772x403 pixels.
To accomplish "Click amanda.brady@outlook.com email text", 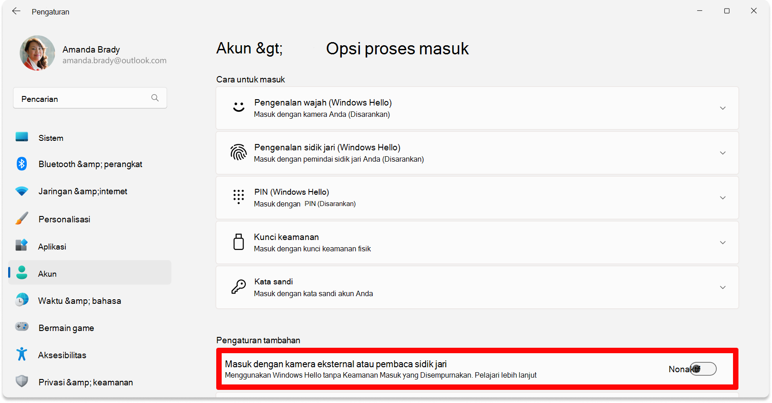I will point(114,61).
